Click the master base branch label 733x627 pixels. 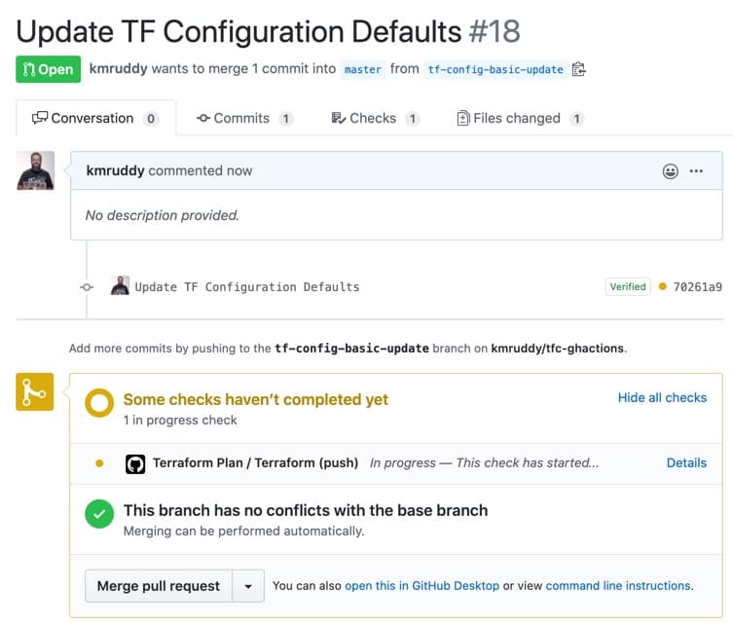(362, 69)
